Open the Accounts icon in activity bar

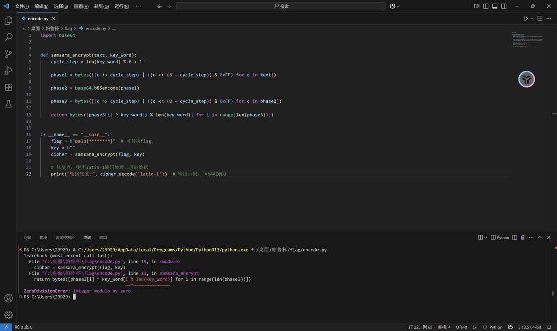tap(8, 298)
